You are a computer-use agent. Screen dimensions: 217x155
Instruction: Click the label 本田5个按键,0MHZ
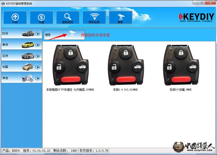click(181, 90)
